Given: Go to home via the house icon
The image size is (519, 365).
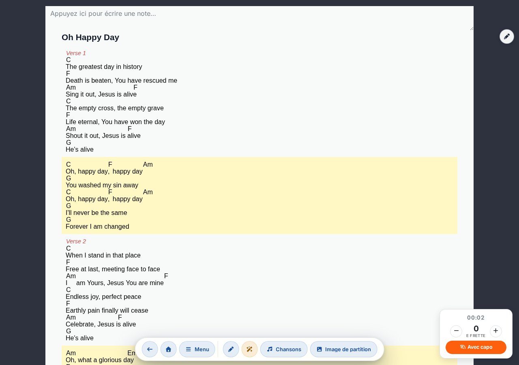Looking at the screenshot, I should pyautogui.click(x=168, y=349).
